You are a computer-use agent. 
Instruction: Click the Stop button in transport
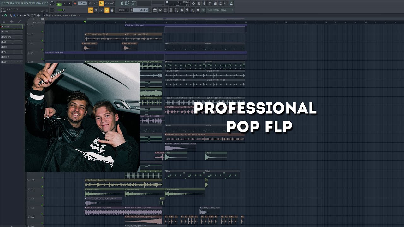(69, 3)
